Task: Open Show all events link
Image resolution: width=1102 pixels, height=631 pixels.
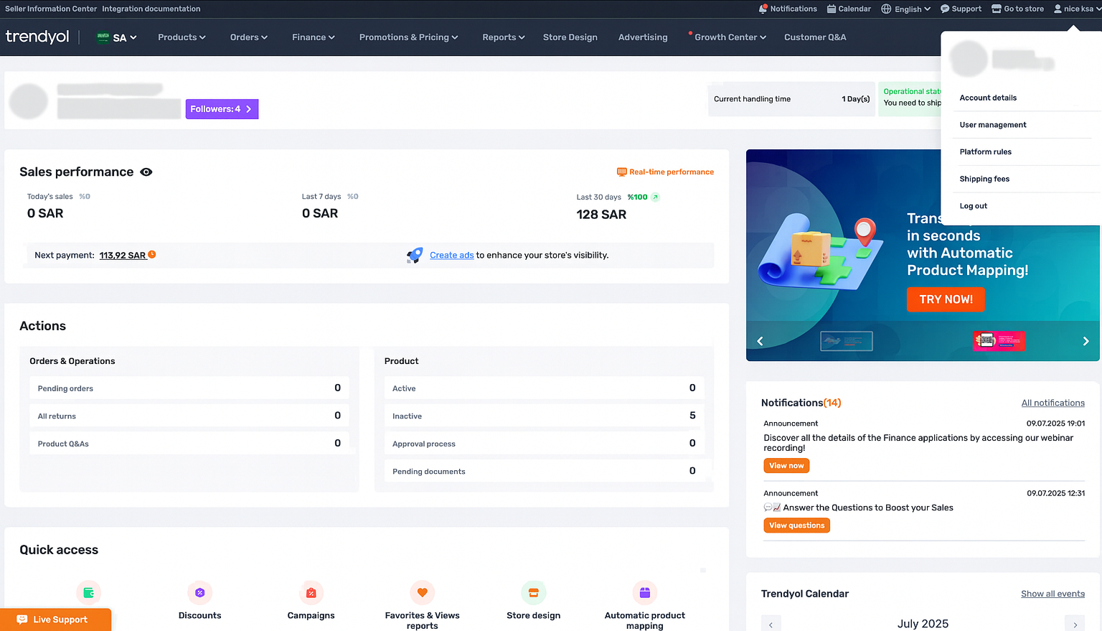Action: tap(1052, 594)
